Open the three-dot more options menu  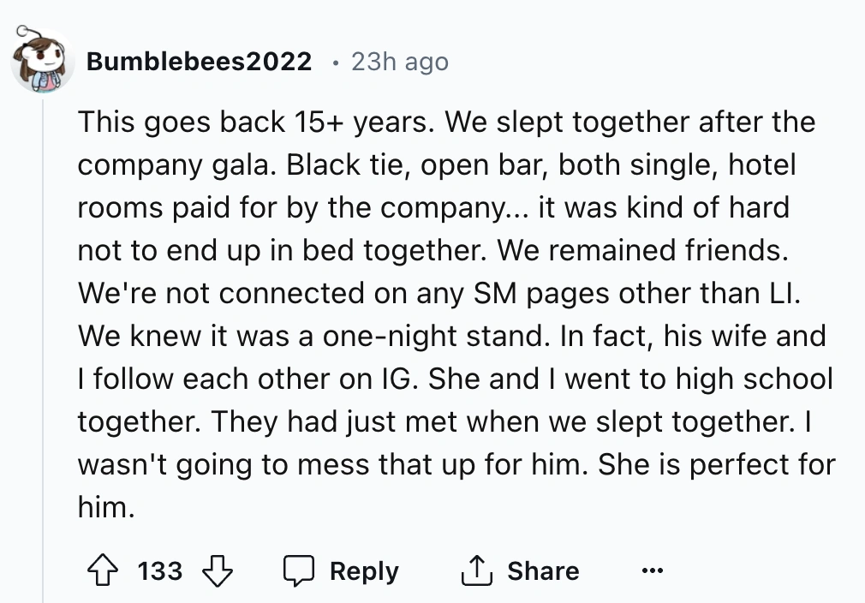click(x=653, y=570)
